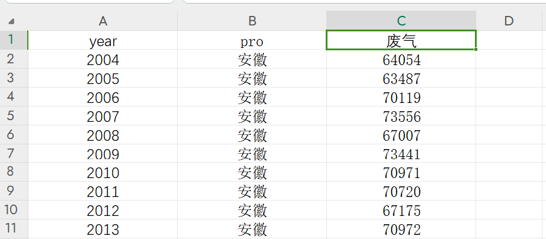Click the 'pro' header cell
This screenshot has width=546, height=239.
[x=252, y=41]
